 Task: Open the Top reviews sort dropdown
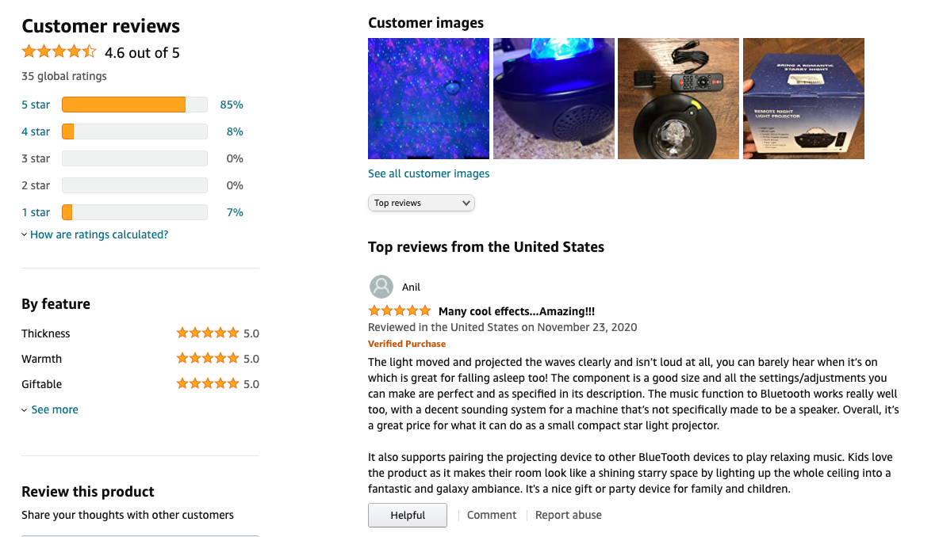[421, 203]
